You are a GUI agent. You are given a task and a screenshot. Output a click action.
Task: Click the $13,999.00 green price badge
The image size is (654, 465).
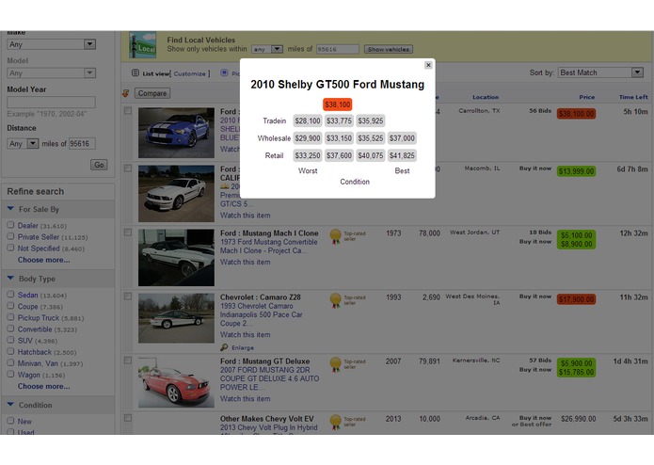(x=576, y=171)
